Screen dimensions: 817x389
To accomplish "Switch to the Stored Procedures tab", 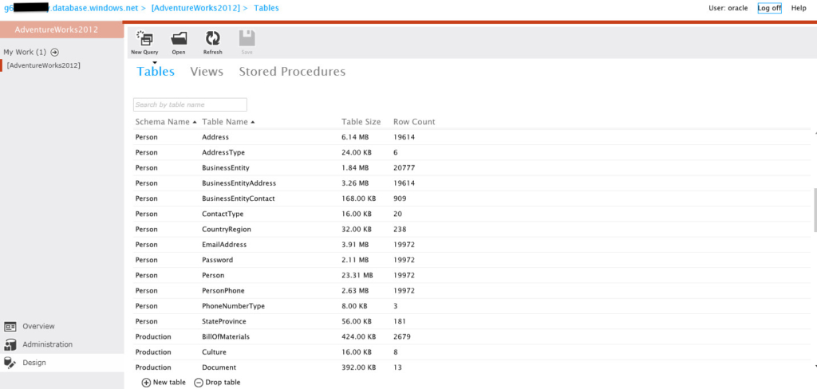I will tap(292, 72).
